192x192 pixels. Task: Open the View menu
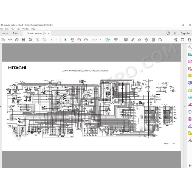click(13, 29)
